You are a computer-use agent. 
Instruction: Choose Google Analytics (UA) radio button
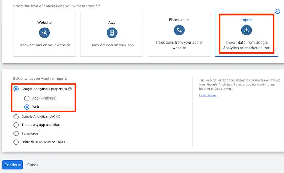16,117
